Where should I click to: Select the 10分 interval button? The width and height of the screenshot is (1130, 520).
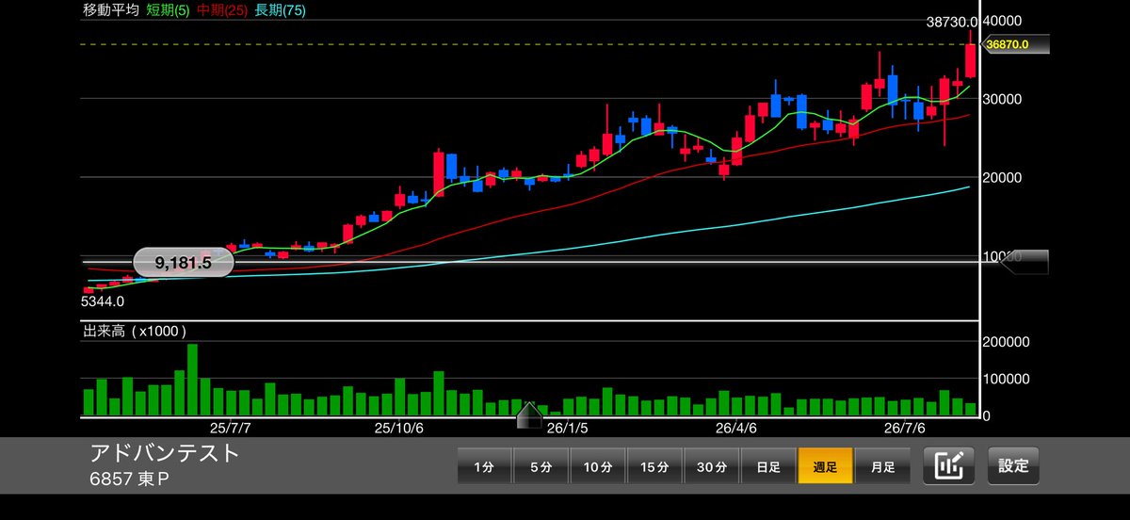(598, 466)
